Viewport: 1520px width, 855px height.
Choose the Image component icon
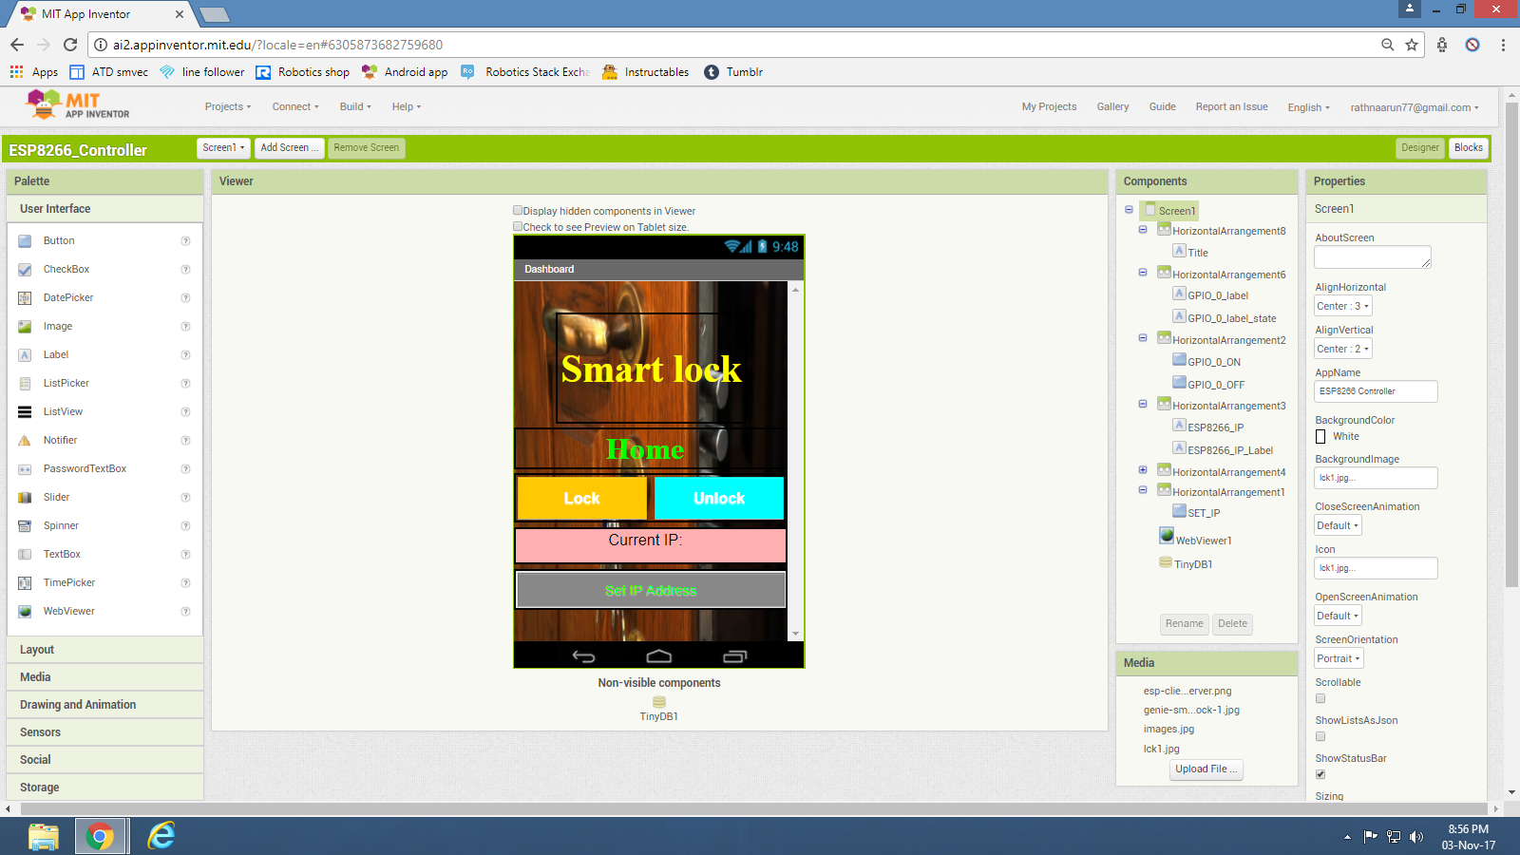tap(25, 327)
